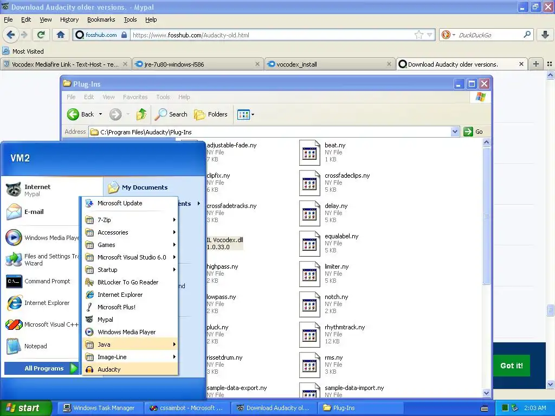Bookmark page with star icon
Image resolution: width=555 pixels, height=416 pixels.
(x=419, y=35)
